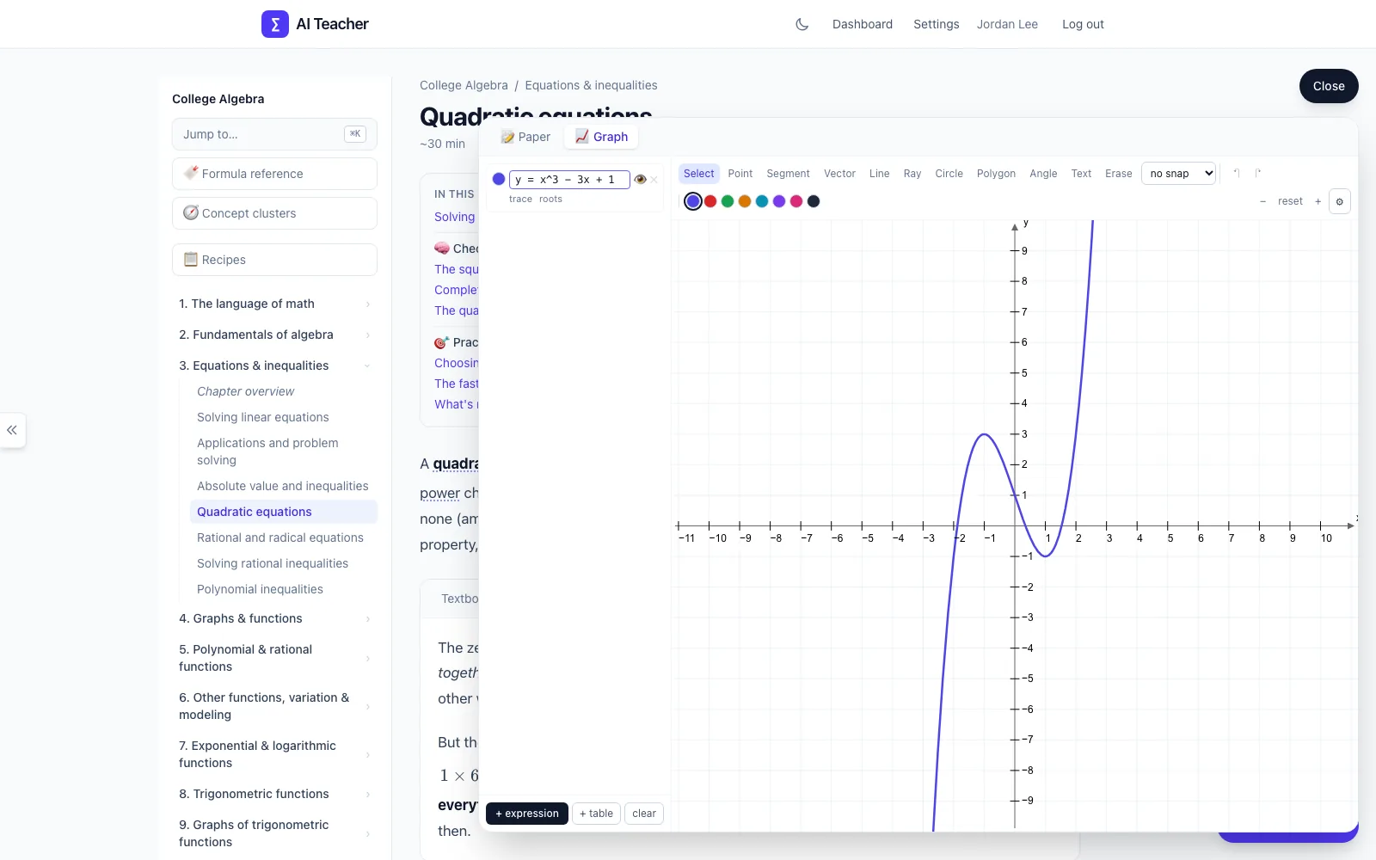Expand Trigonometric functions chapter

pos(274,794)
